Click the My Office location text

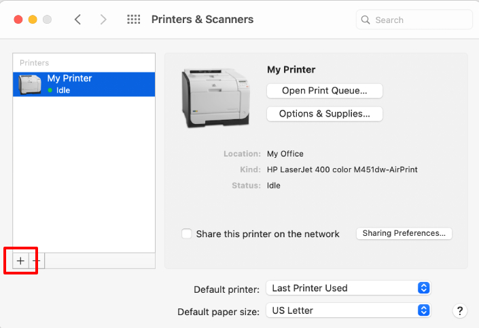[x=285, y=154]
